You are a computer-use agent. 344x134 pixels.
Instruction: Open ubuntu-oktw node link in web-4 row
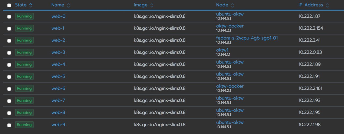(230, 62)
